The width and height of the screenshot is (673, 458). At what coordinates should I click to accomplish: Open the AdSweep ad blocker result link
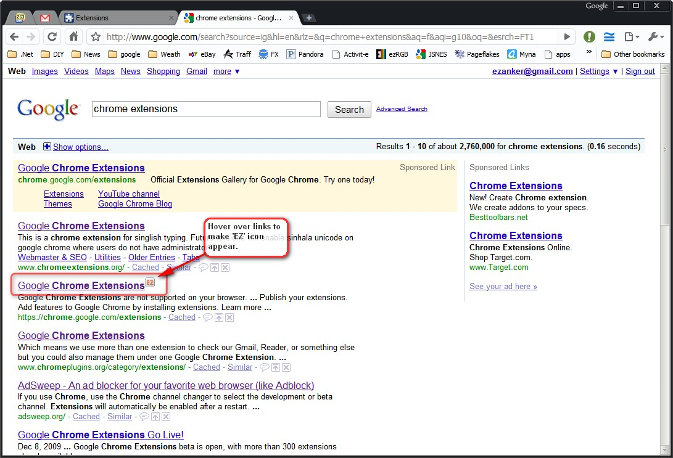[166, 385]
